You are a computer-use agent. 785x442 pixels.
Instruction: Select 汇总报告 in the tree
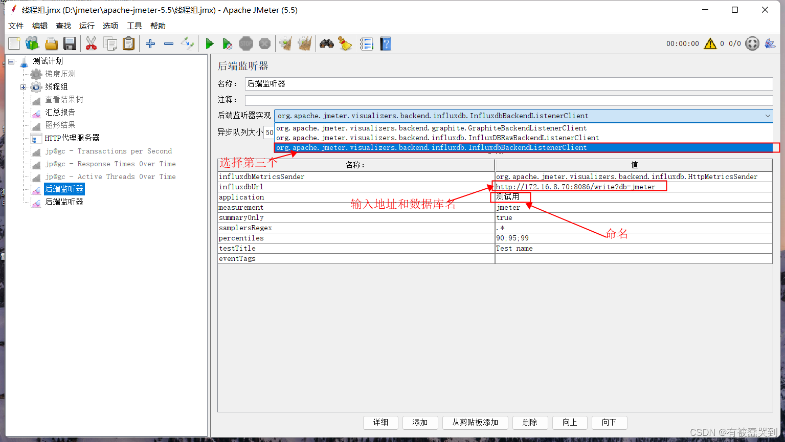(60, 113)
